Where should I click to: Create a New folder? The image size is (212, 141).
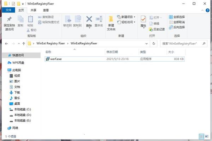click(x=111, y=23)
